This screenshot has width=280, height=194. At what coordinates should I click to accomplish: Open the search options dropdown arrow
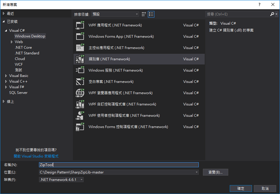pos(276,14)
